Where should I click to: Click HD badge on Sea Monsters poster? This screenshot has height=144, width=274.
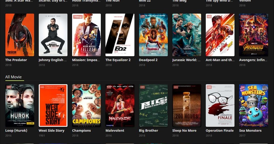pyautogui.click(x=242, y=87)
